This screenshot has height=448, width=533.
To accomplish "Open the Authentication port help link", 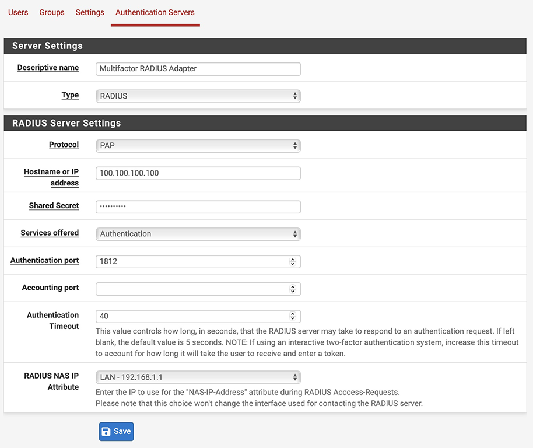I will [44, 260].
